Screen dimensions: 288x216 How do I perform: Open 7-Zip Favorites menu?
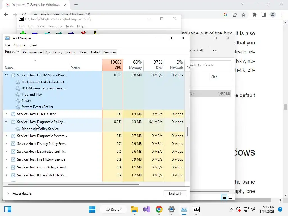tap(55, 26)
